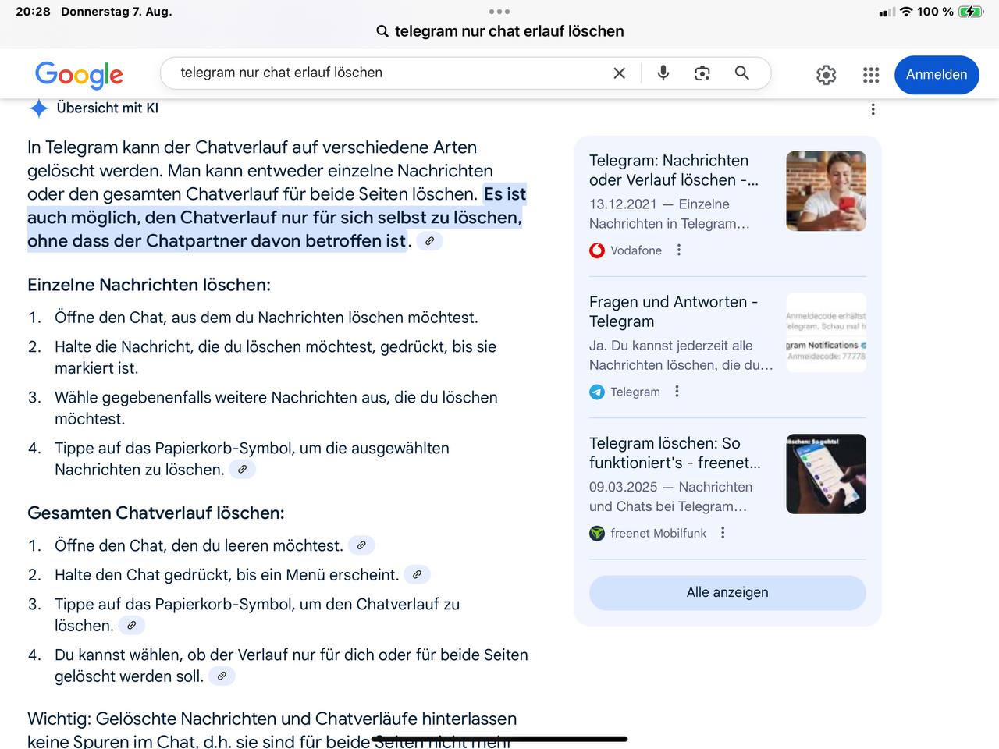Screen dimensions: 999x749
Task: Click into the Google search input field
Action: pos(390,73)
